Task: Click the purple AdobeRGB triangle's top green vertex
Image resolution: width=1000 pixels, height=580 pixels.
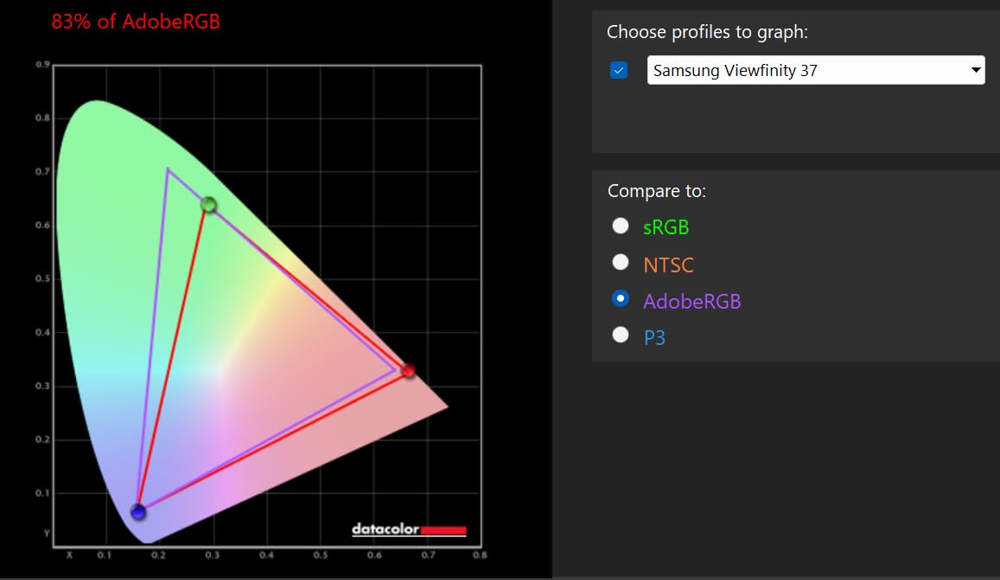Action: (x=168, y=169)
